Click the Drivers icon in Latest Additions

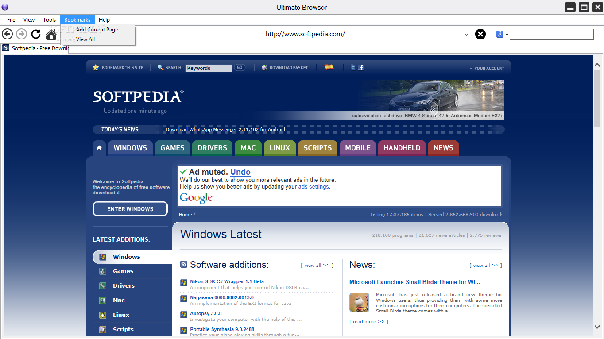[103, 286]
